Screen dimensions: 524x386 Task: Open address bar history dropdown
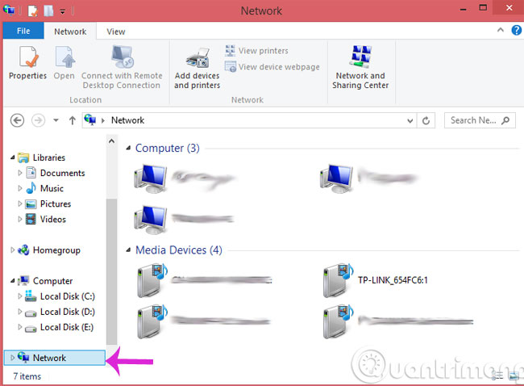410,120
